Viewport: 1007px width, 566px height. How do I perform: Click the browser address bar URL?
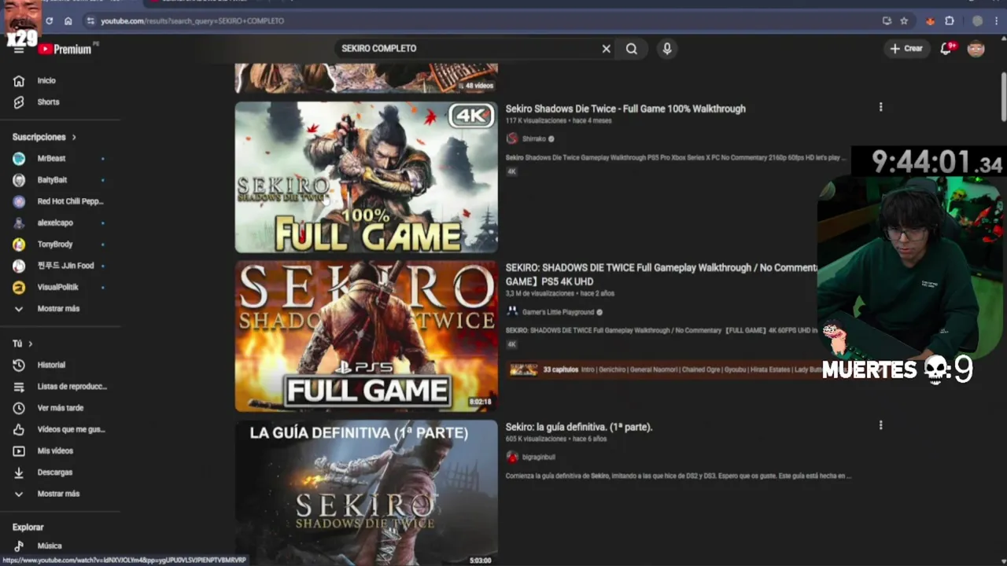[192, 21]
